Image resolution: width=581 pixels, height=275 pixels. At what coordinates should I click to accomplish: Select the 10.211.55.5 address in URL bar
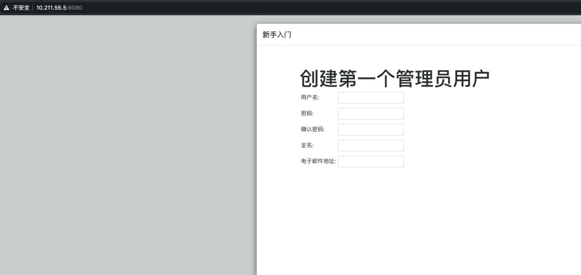click(x=51, y=8)
